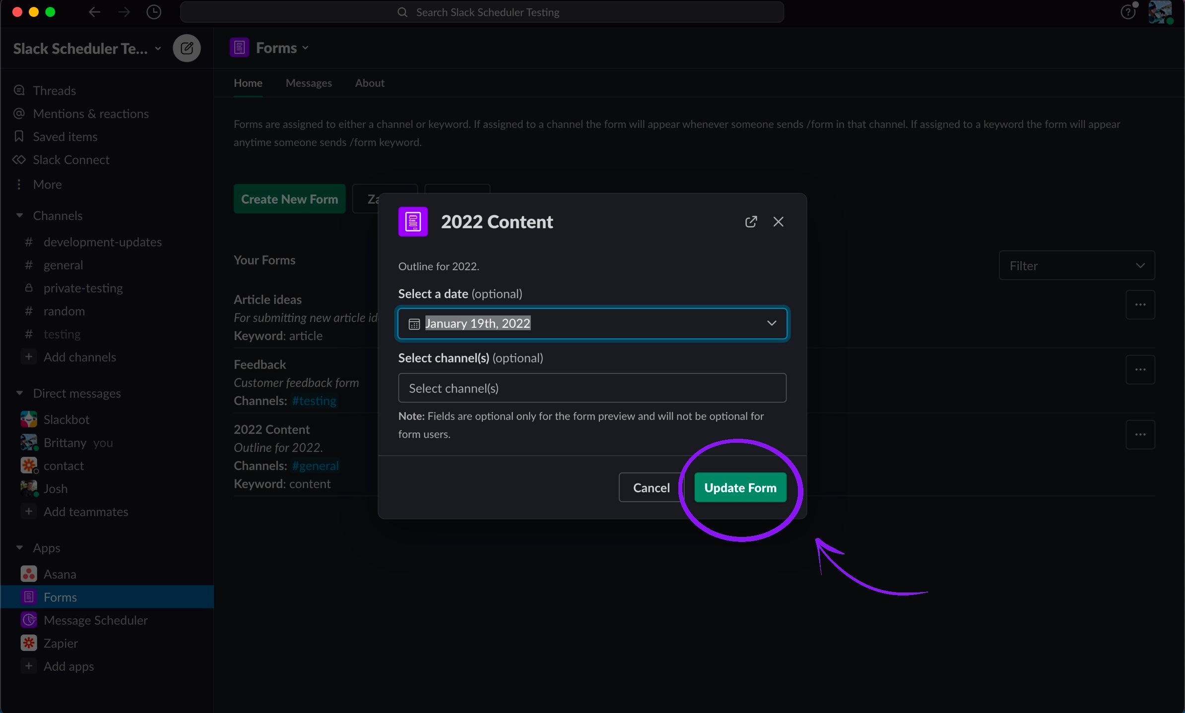Open the history clock icon
Image resolution: width=1185 pixels, height=713 pixels.
[x=154, y=12]
